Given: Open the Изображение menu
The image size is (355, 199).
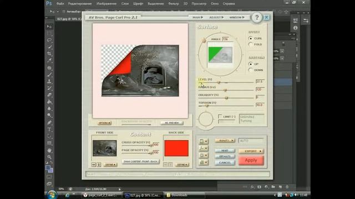Looking at the screenshot, I should coord(106,4).
